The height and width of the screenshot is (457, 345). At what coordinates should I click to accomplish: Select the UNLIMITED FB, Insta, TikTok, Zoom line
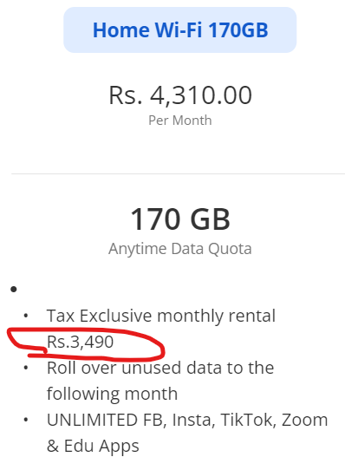tap(187, 420)
